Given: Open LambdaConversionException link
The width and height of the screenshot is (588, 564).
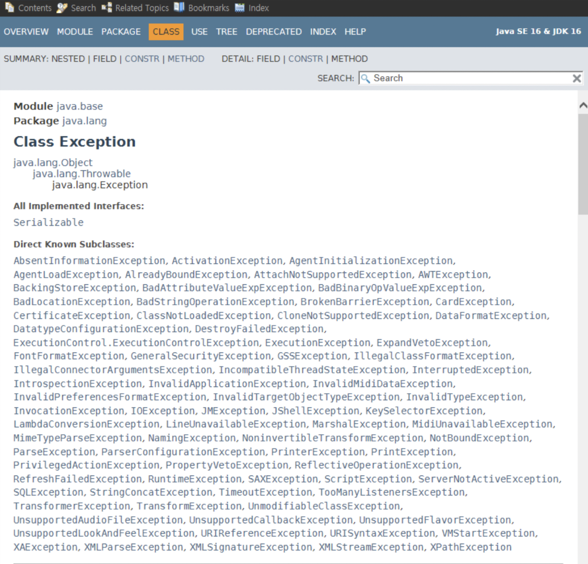Looking at the screenshot, I should 87,424.
